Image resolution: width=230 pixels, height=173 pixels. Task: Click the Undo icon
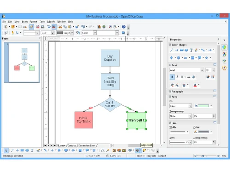click(x=83, y=27)
